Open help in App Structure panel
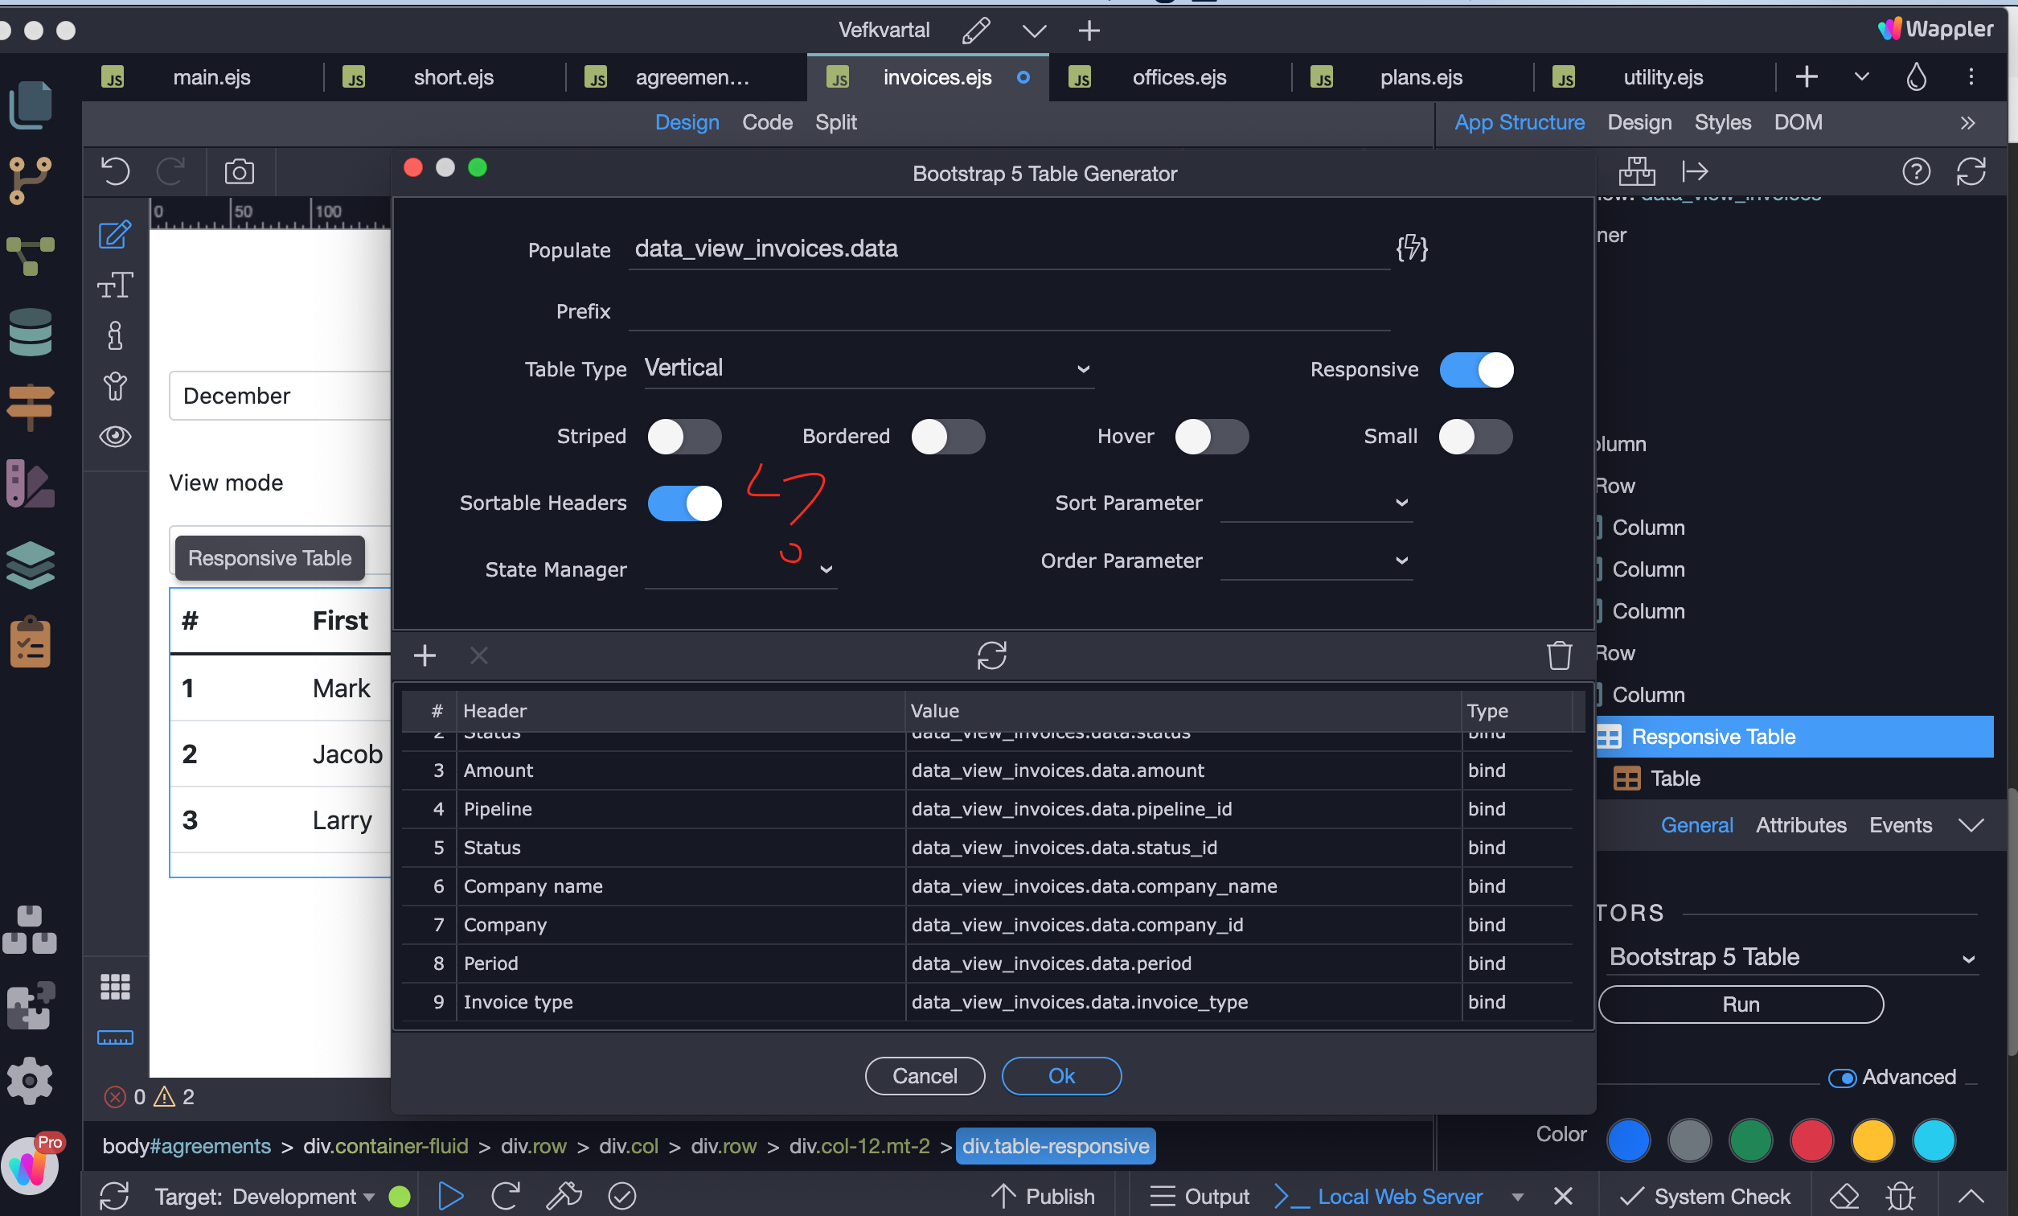The width and height of the screenshot is (2018, 1216). tap(1916, 171)
